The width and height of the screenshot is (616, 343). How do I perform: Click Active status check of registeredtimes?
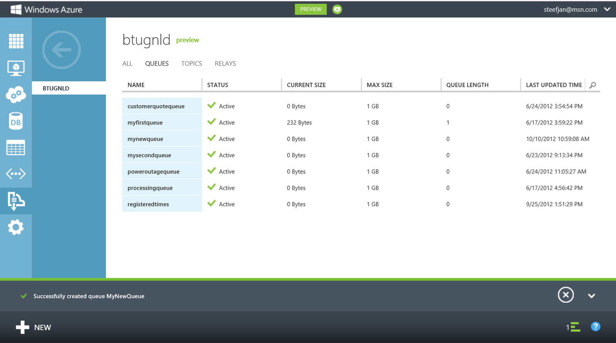coord(211,203)
